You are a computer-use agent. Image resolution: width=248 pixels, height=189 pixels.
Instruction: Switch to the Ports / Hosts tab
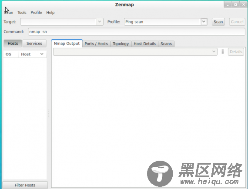[x=96, y=44]
